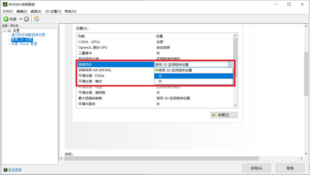Click the 垂直同步 combo box dropdown arrow

pos(230,64)
